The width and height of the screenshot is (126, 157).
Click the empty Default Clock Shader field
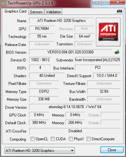111,123
